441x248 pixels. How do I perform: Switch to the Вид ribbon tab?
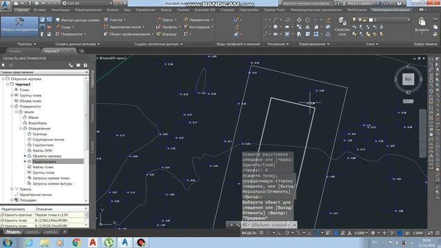click(x=127, y=10)
